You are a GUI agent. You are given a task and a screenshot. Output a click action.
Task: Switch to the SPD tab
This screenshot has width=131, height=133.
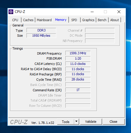(x=74, y=20)
